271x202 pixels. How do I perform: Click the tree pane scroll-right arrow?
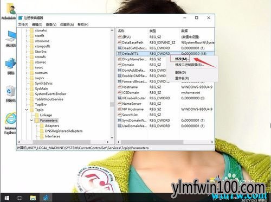pos(107,142)
